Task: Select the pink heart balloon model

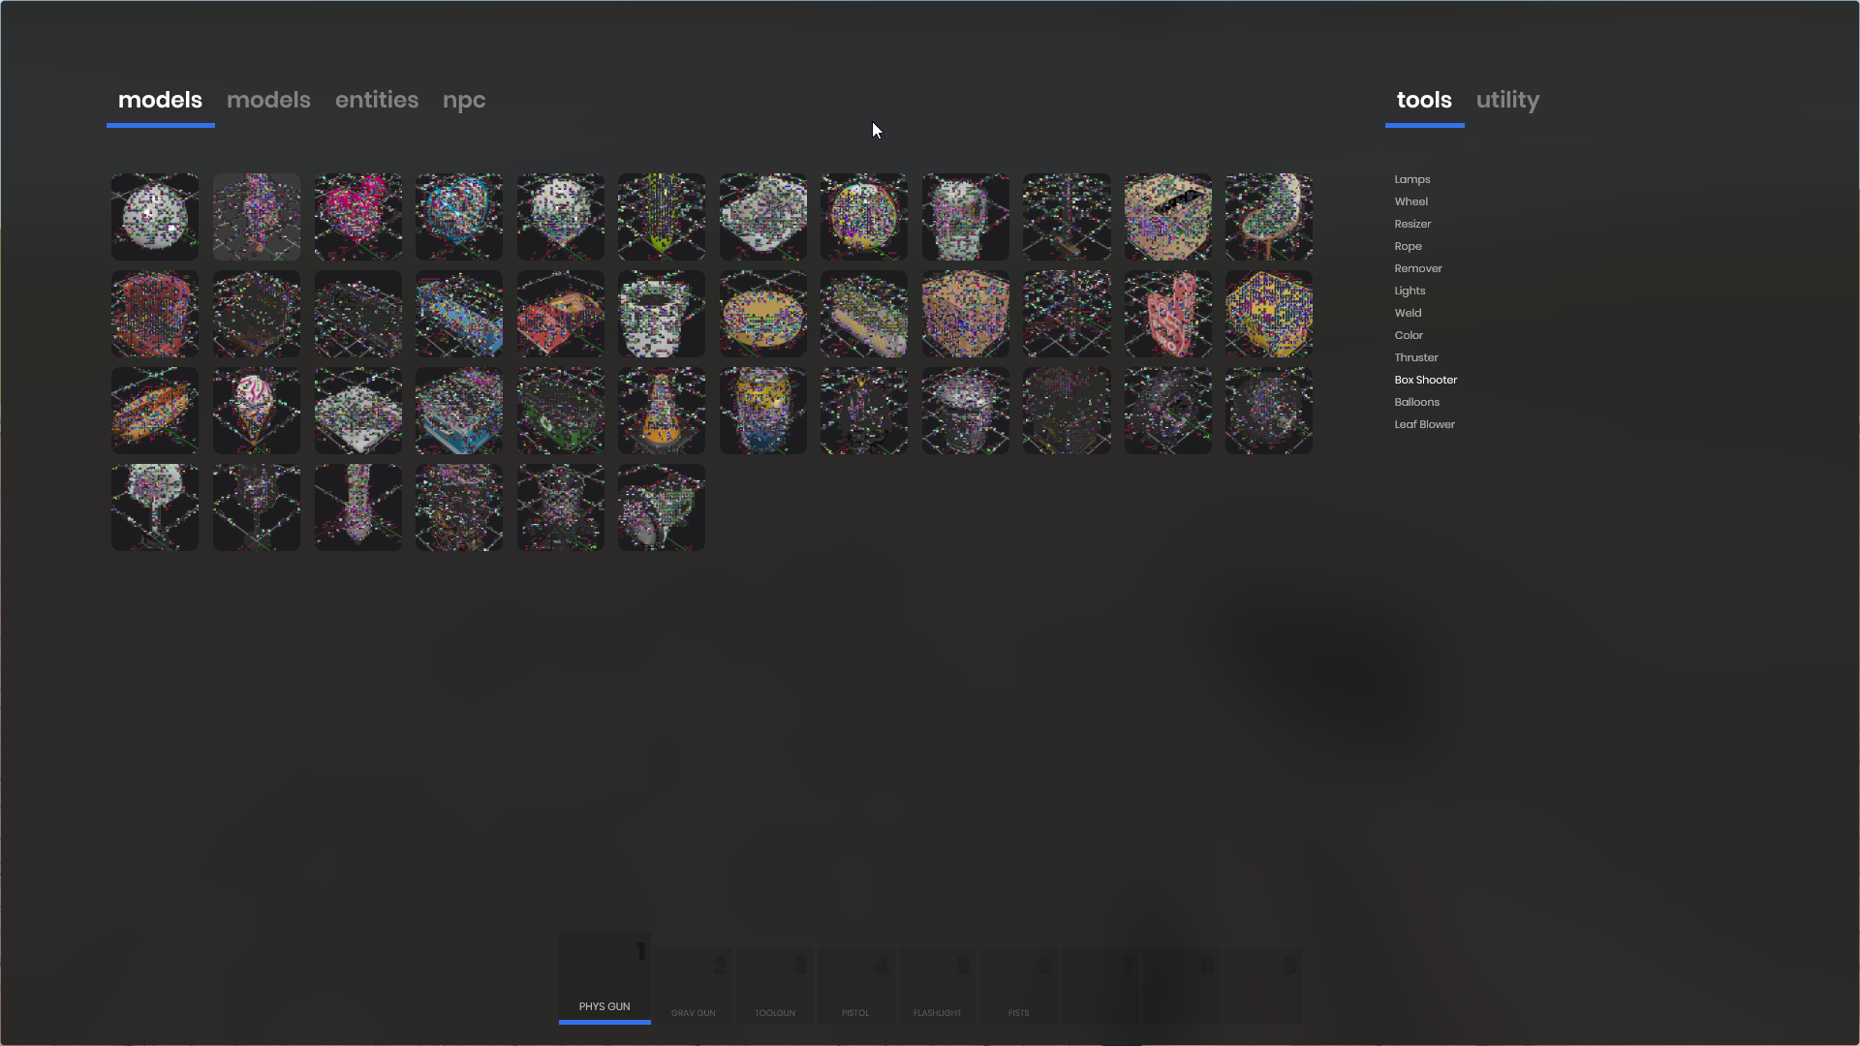Action: coord(357,217)
